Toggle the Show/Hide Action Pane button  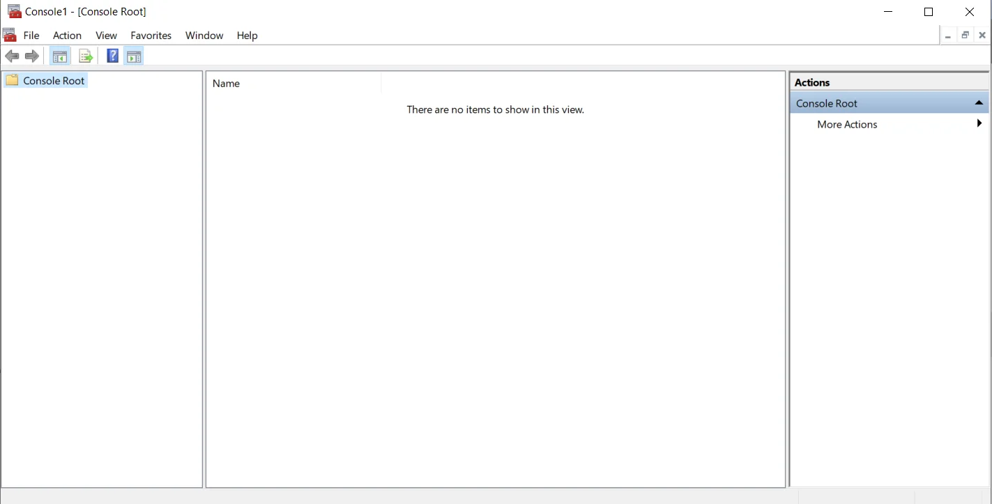click(x=134, y=56)
